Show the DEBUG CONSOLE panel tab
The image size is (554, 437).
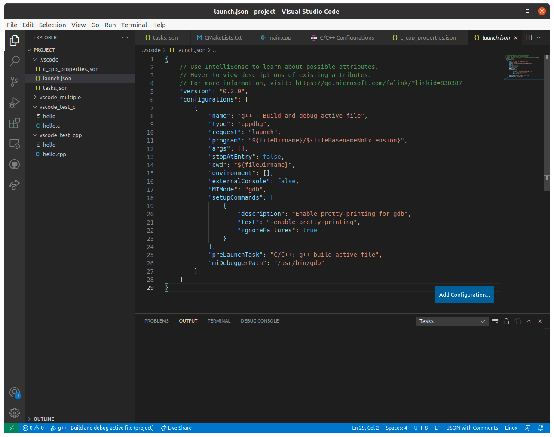(260, 321)
